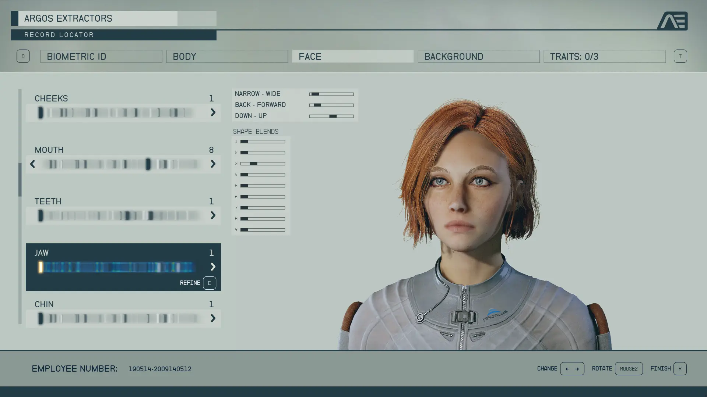Click the employee number 190514-2009140512

(x=160, y=369)
